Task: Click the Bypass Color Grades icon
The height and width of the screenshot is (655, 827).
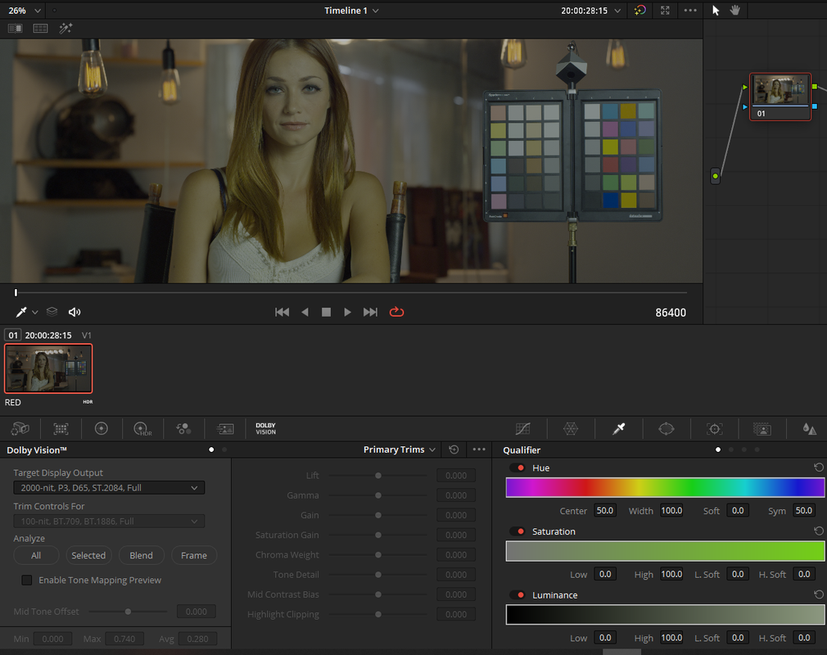Action: 639,11
